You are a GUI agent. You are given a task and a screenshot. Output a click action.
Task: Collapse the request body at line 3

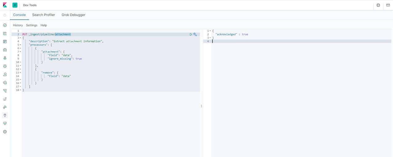click(x=20, y=38)
